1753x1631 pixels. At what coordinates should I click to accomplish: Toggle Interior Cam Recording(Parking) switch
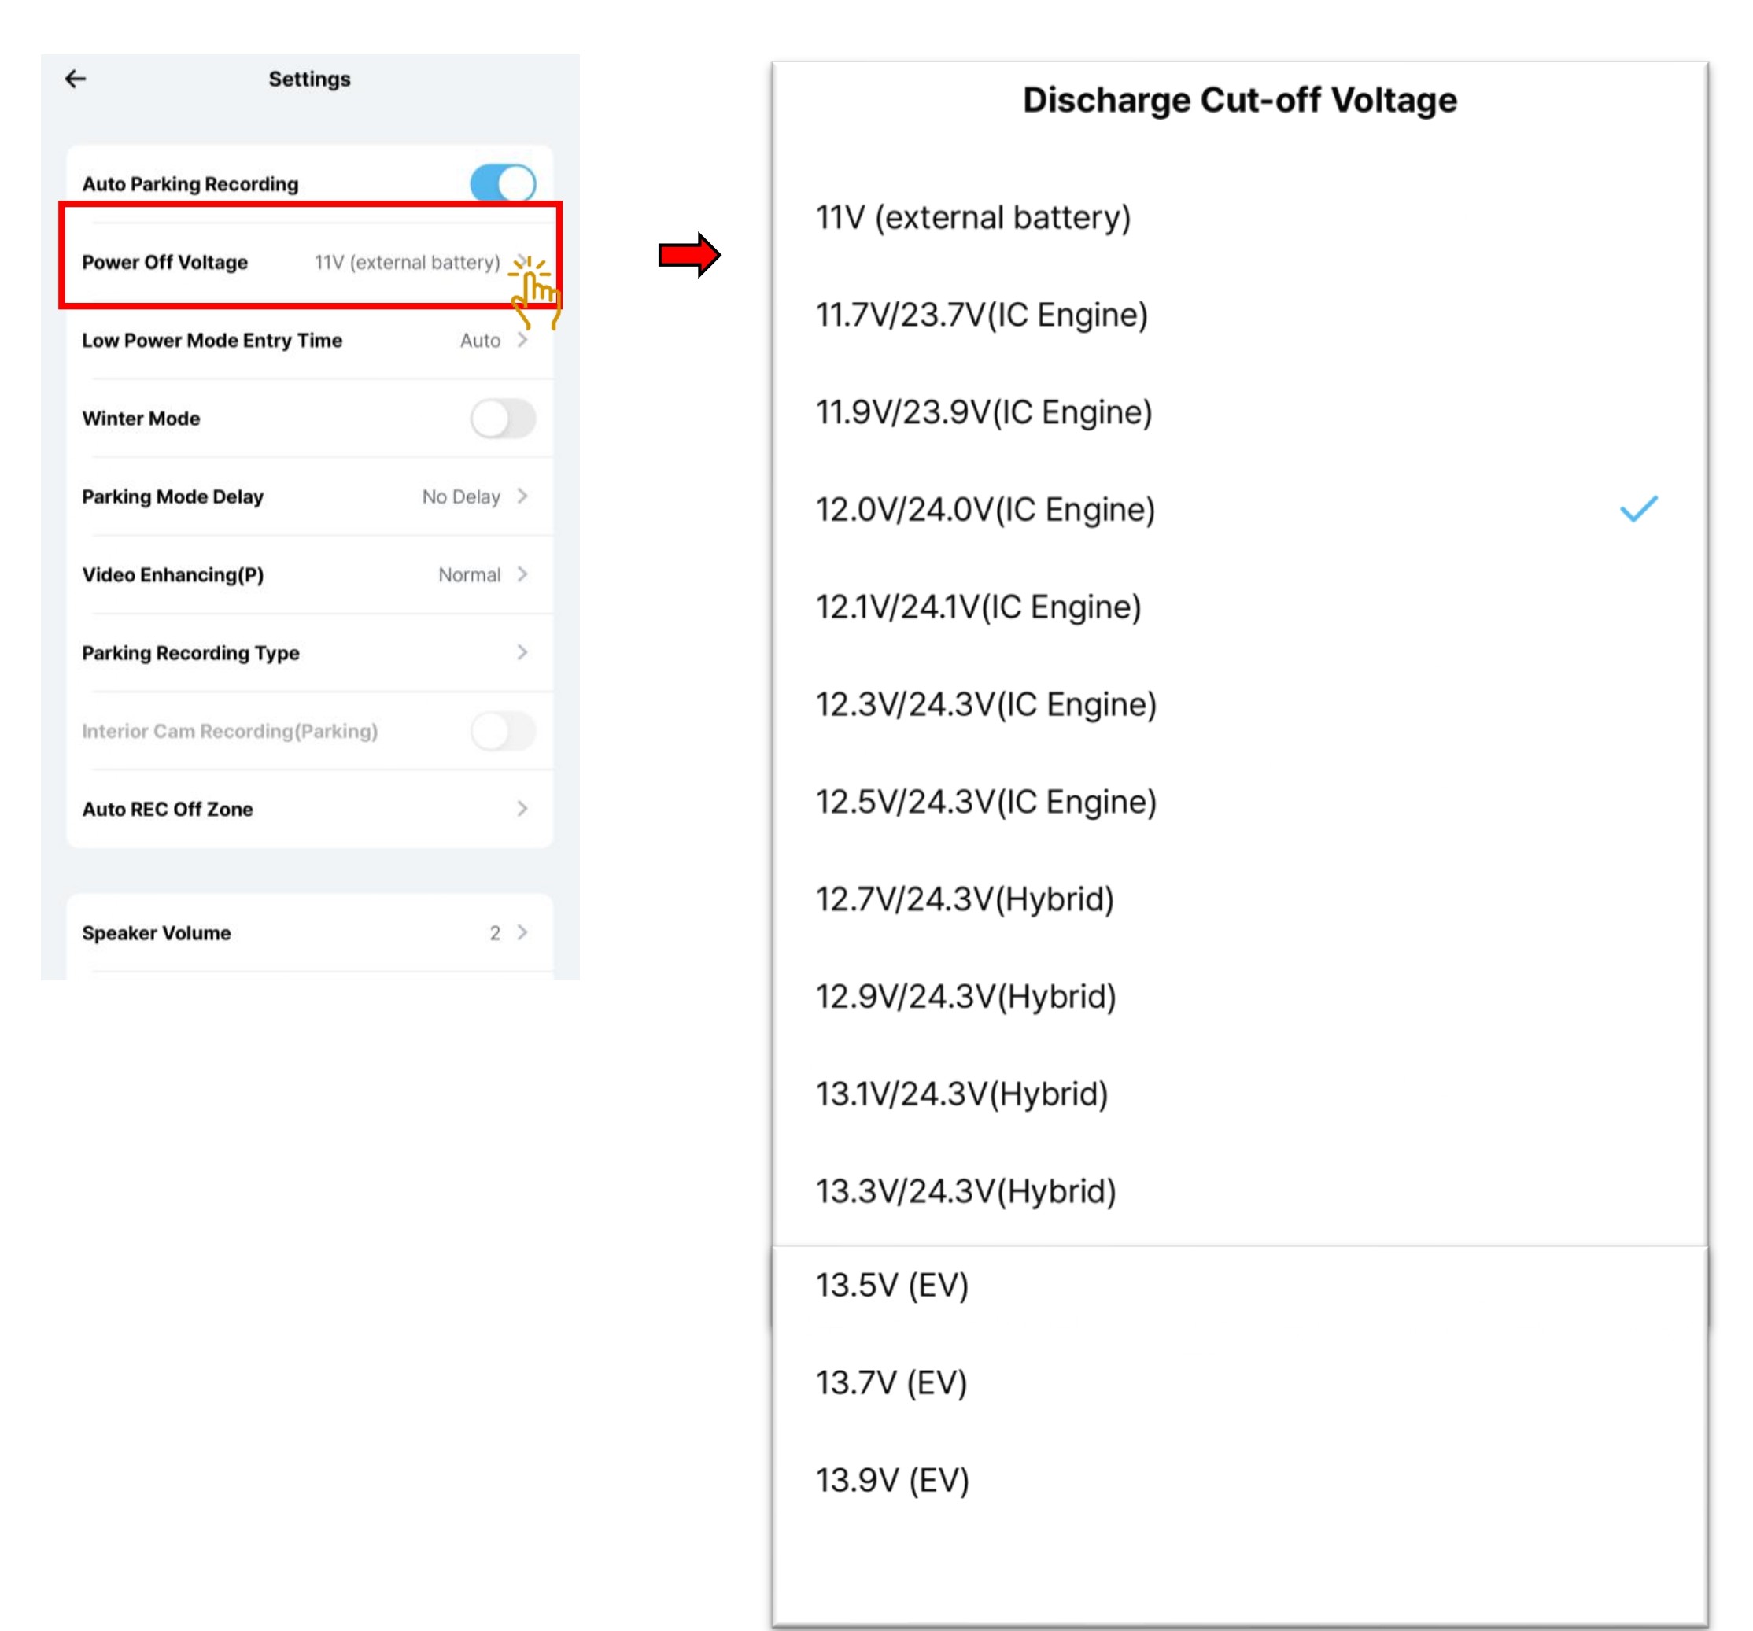coord(503,731)
